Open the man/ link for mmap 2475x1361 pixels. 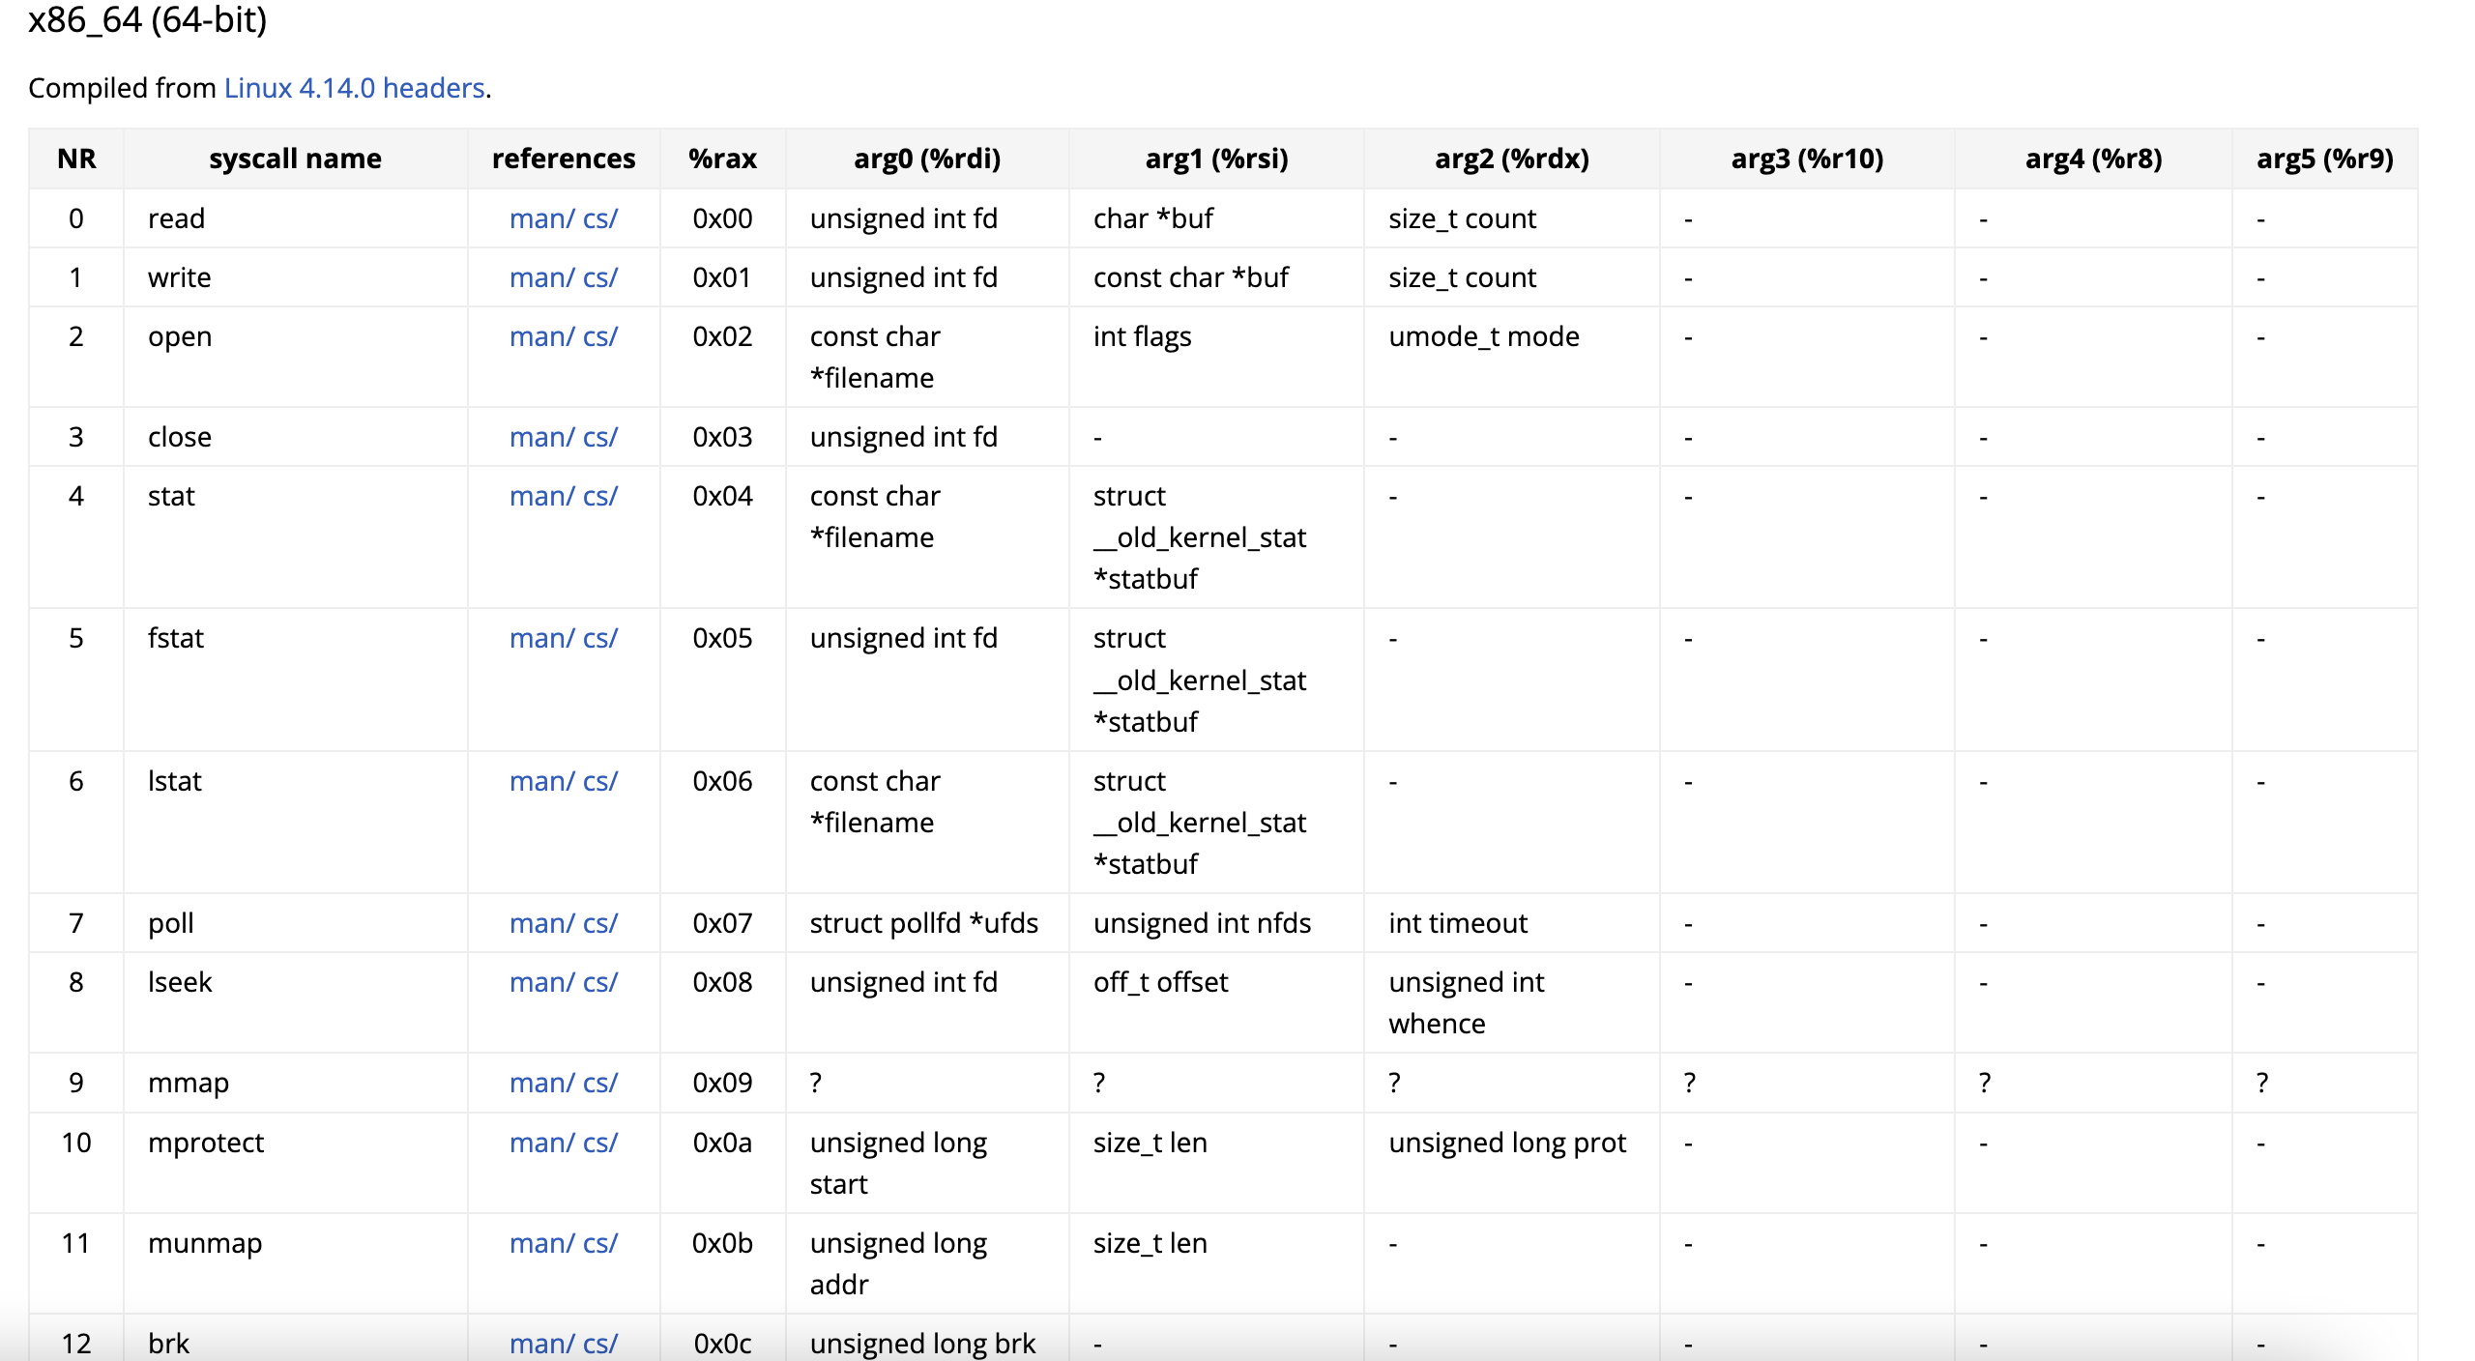coord(541,1083)
